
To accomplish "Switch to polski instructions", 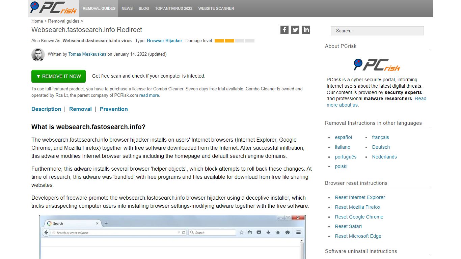I will (341, 166).
